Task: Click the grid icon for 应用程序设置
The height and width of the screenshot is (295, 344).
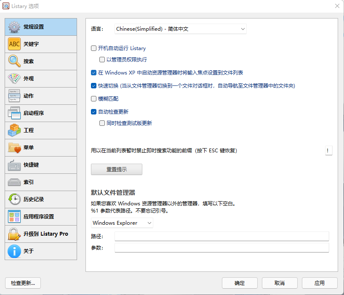Action: tap(14, 216)
